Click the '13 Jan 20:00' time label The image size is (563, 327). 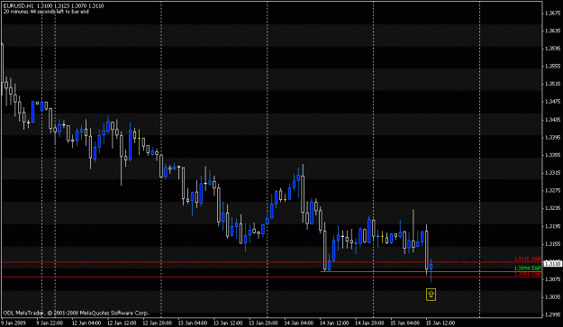point(264,323)
